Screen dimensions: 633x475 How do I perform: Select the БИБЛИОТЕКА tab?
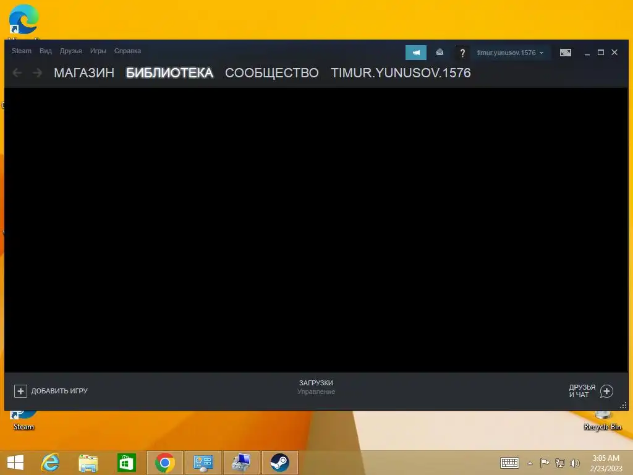point(169,73)
